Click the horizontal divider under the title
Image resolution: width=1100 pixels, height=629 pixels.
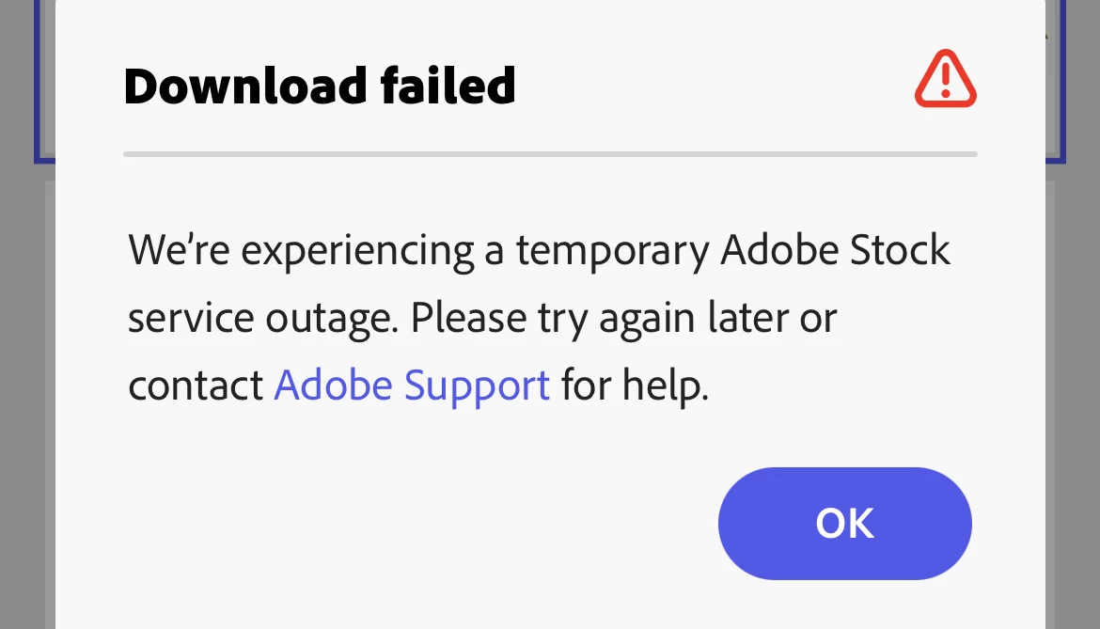550,153
